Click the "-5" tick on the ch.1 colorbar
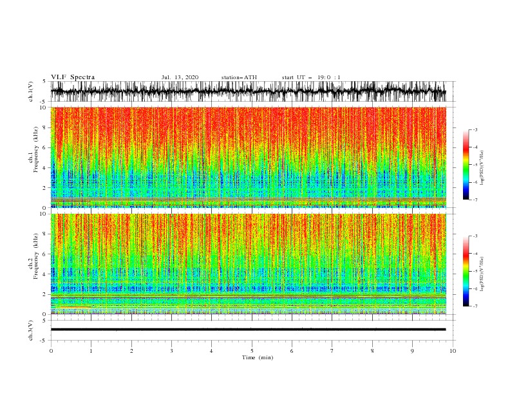Screen dimensions: 510x394 [475, 165]
